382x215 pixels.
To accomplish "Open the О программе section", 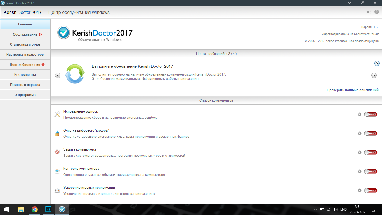I will pos(25,95).
